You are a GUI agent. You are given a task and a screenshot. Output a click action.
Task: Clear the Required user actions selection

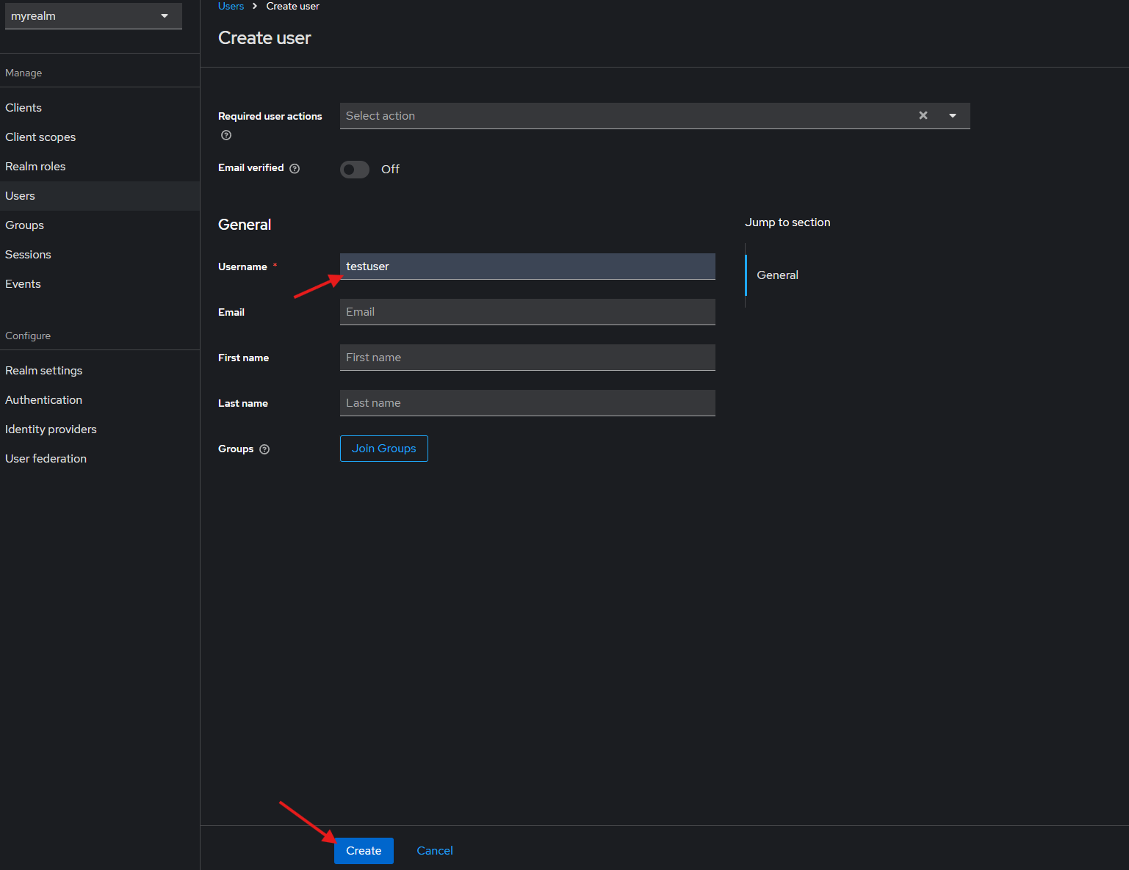pos(923,115)
